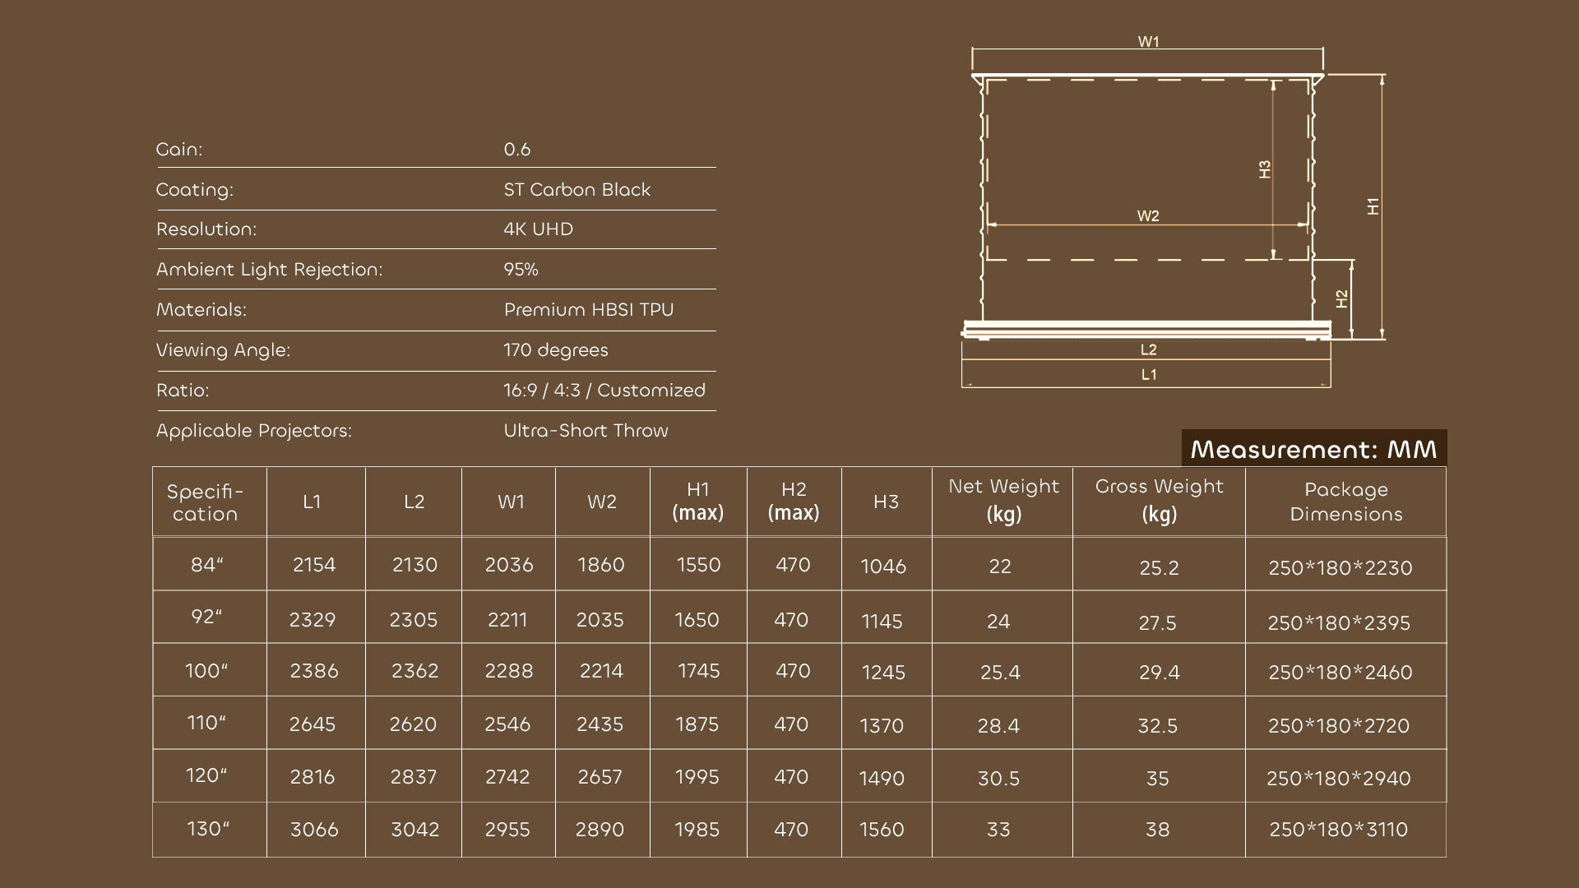1579x888 pixels.
Task: Click the L1 label below diagram
Action: [x=1148, y=375]
